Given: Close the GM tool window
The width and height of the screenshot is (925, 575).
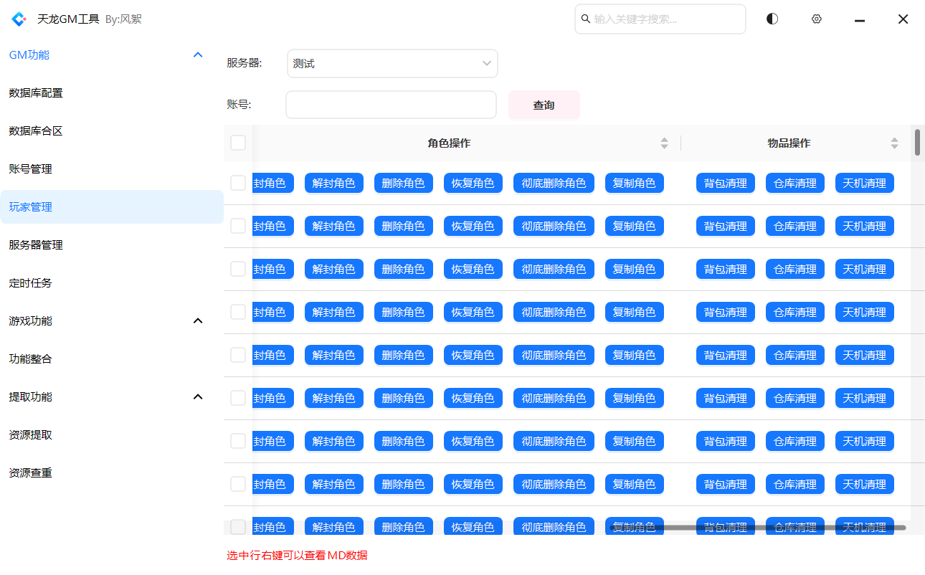Looking at the screenshot, I should [x=903, y=19].
